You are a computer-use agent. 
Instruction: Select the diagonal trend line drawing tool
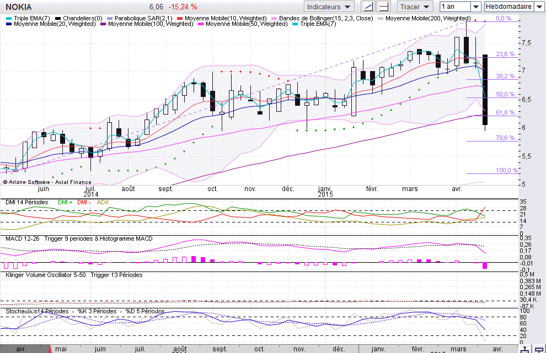[368, 7]
